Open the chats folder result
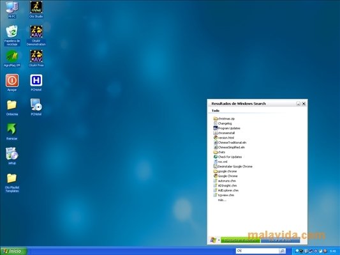 coord(219,152)
